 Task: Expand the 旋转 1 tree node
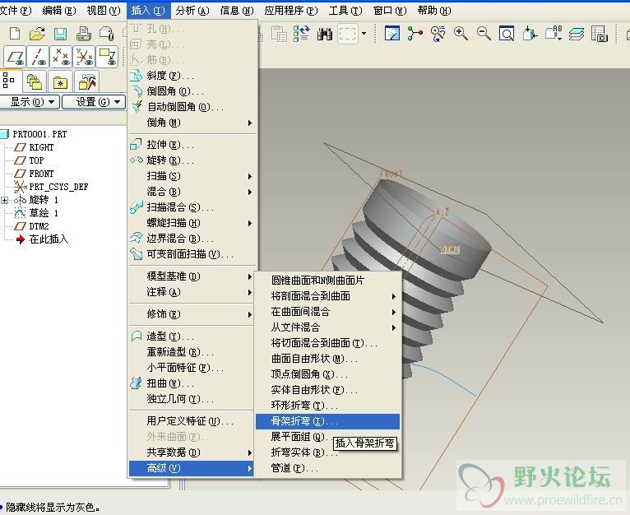4,200
